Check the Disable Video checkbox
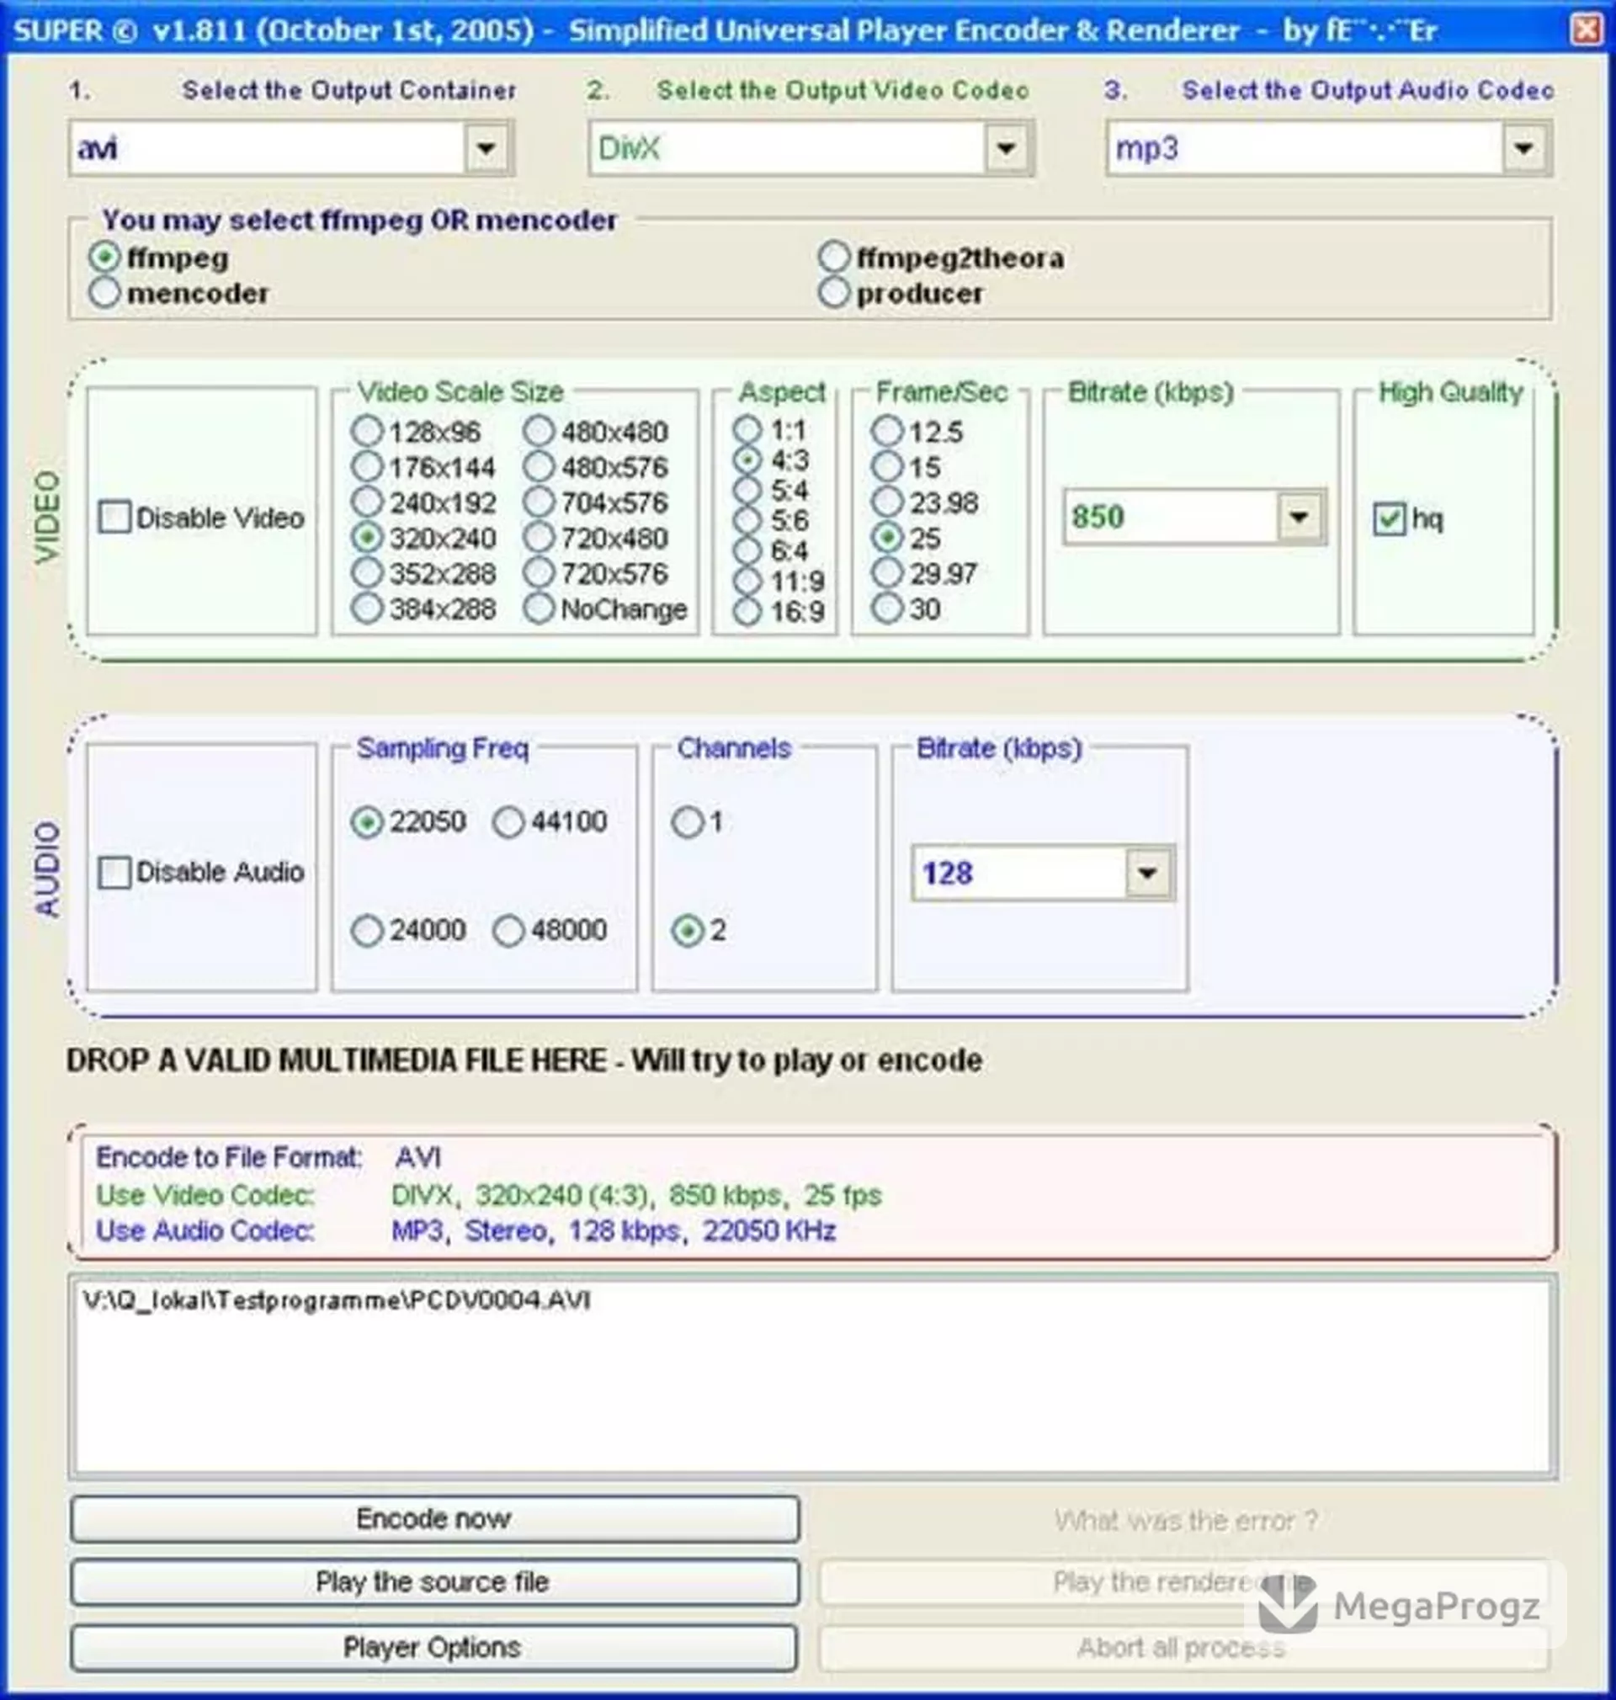1616x1700 pixels. (x=114, y=518)
